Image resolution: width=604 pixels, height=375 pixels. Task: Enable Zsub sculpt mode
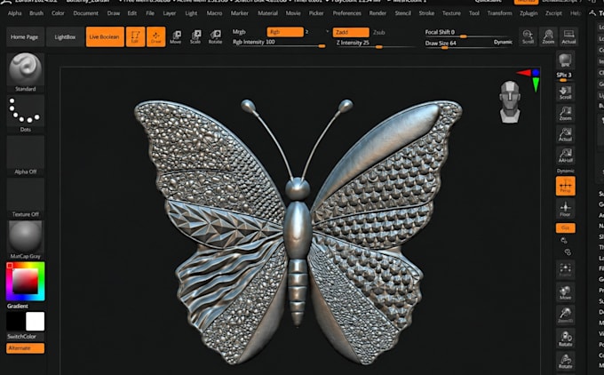(379, 32)
